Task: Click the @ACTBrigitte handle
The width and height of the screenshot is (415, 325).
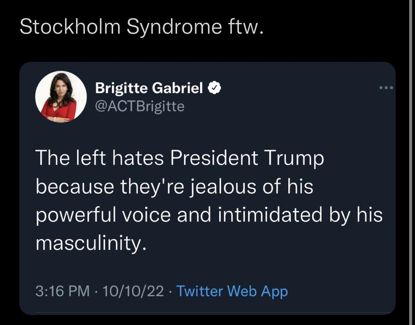Action: click(x=140, y=106)
